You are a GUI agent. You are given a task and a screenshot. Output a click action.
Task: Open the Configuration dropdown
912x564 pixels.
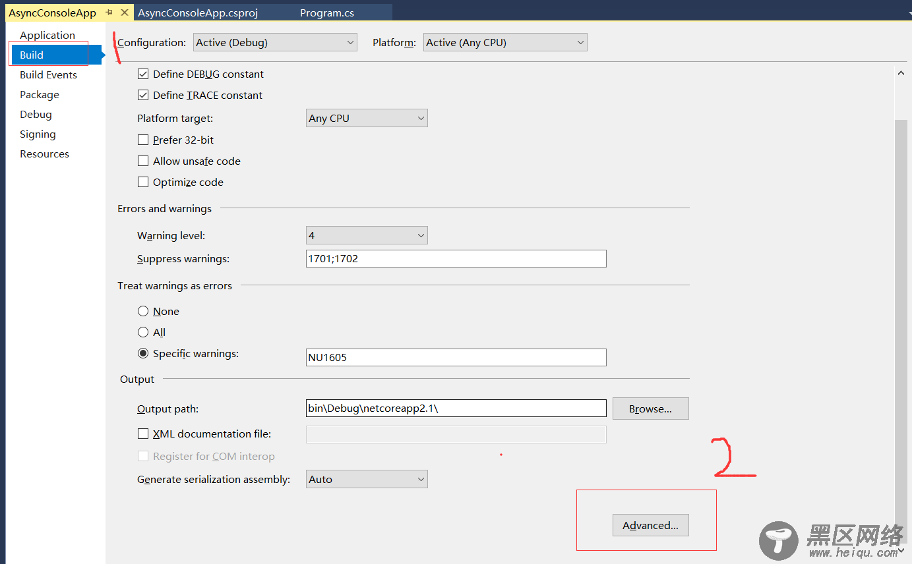[275, 42]
